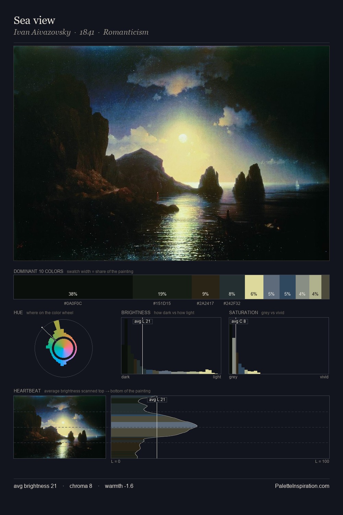The height and width of the screenshot is (515, 343).
Task: Click the first 4% grey swatch
Action: coord(303,287)
